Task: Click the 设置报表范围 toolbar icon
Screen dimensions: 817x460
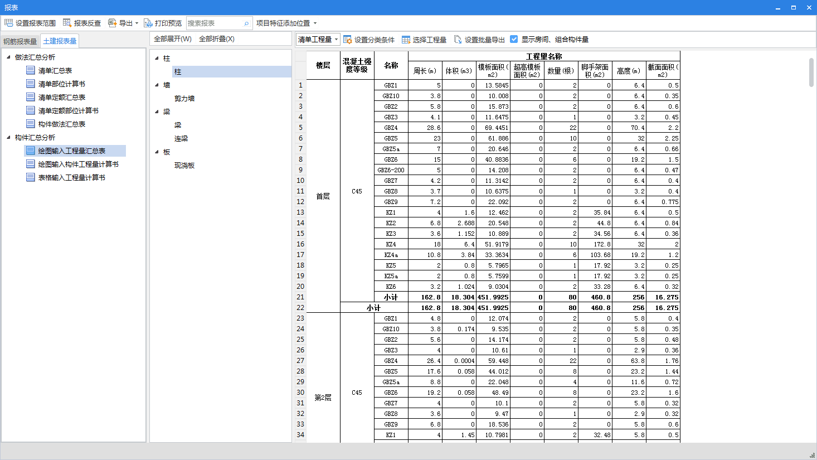Action: (x=8, y=23)
